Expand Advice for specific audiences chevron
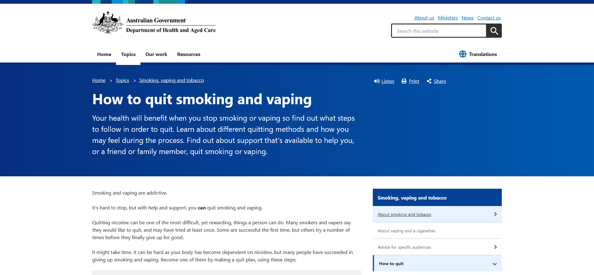Viewport: 594px width, 275px height. tap(495, 247)
